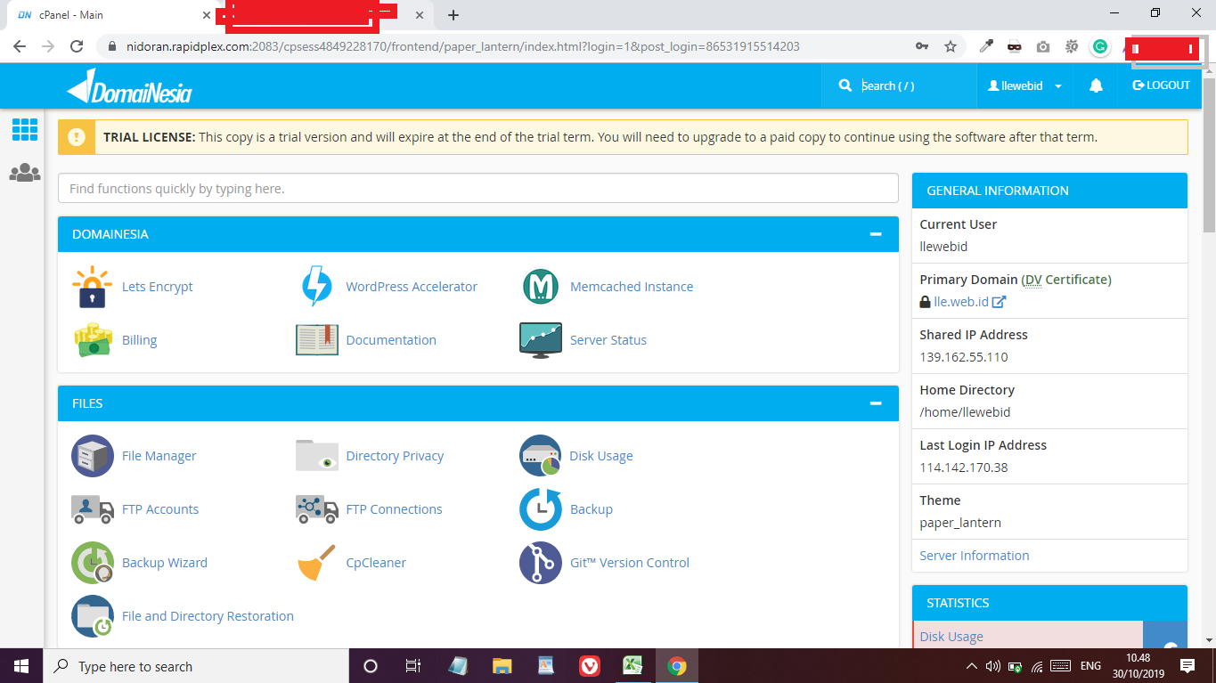The image size is (1216, 683).
Task: Open the Server Information link
Action: 975,556
